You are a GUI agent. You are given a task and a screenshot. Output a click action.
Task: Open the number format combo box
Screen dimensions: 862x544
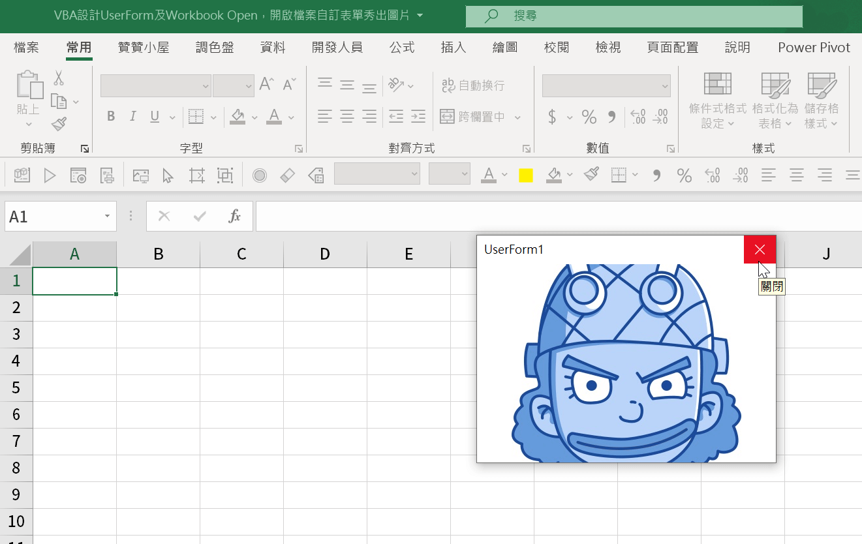pyautogui.click(x=606, y=85)
